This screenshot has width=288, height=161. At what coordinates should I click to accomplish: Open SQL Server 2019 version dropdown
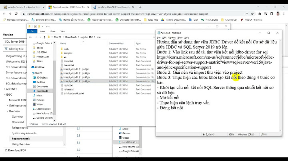coord(15,41)
